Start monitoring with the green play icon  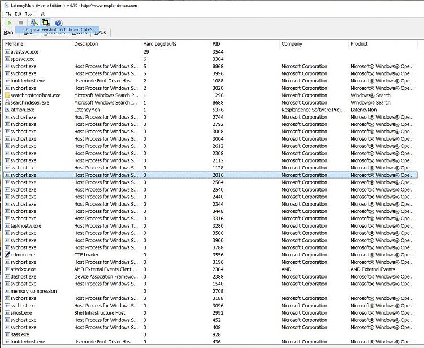[10, 23]
